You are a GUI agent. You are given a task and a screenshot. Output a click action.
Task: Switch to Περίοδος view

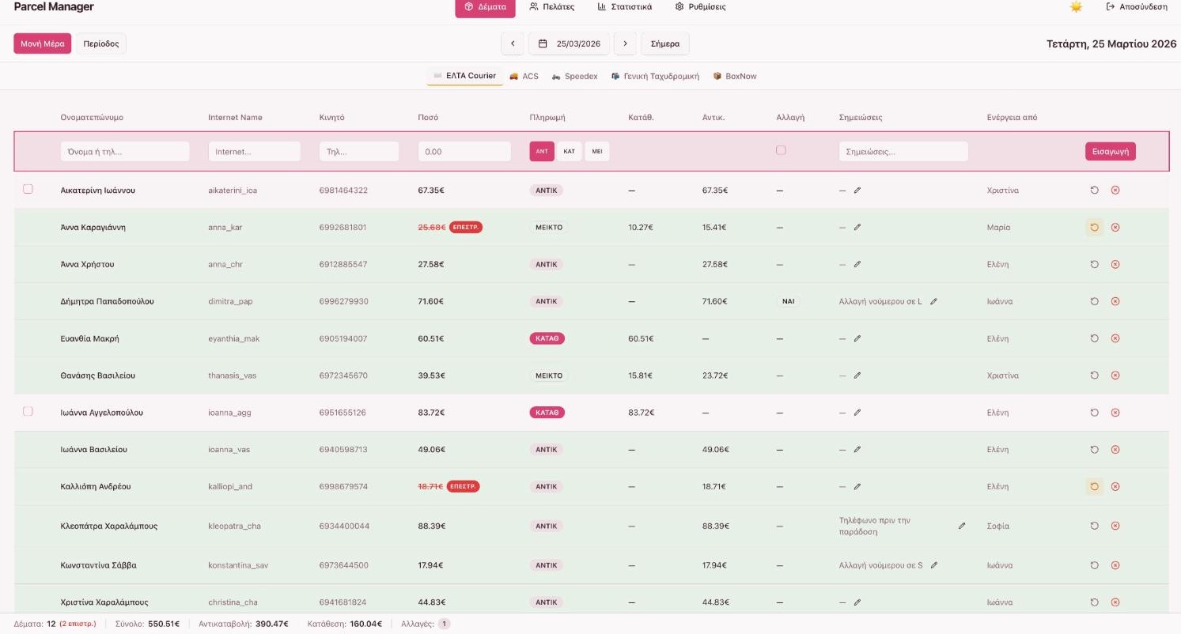tap(101, 43)
